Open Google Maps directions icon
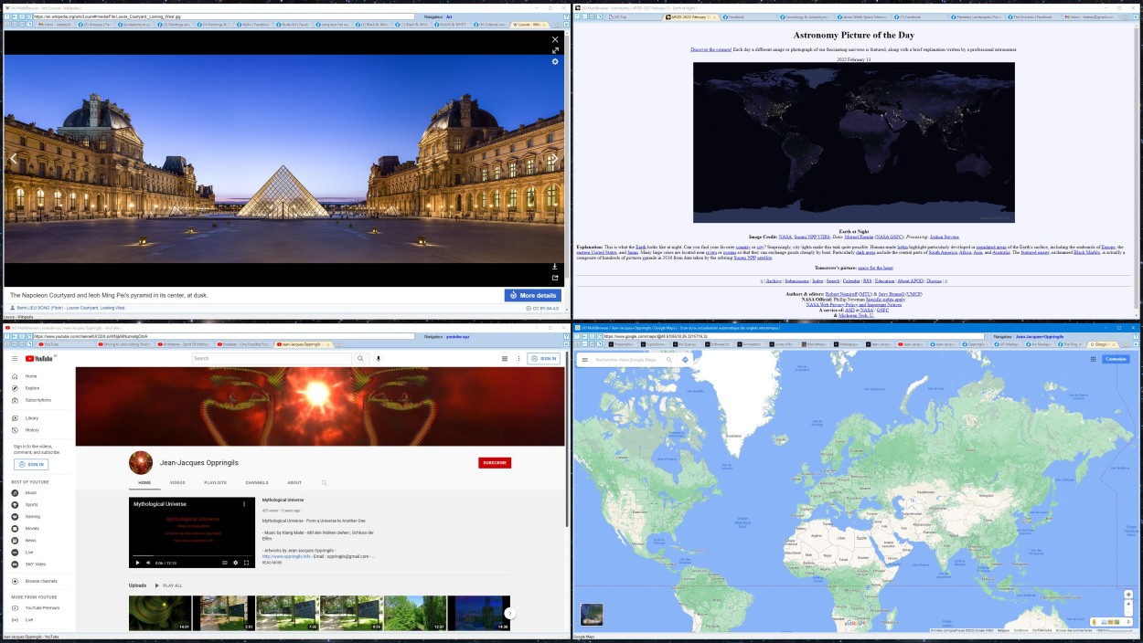Image resolution: width=1143 pixels, height=643 pixels. [x=685, y=360]
